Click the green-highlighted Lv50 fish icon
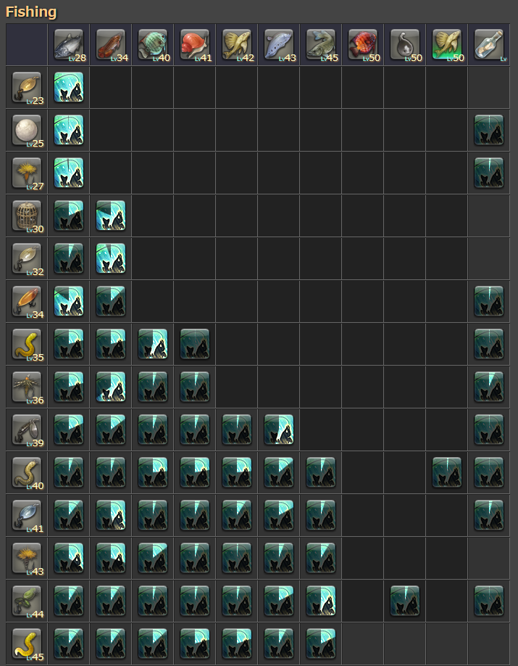This screenshot has height=666, width=518. coord(447,44)
